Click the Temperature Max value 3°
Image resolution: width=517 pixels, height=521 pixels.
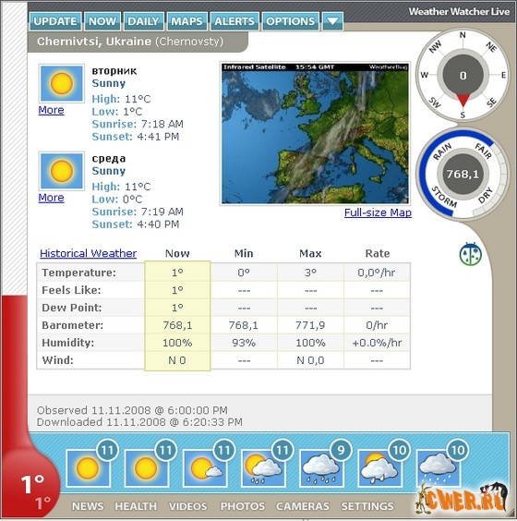tap(310, 273)
